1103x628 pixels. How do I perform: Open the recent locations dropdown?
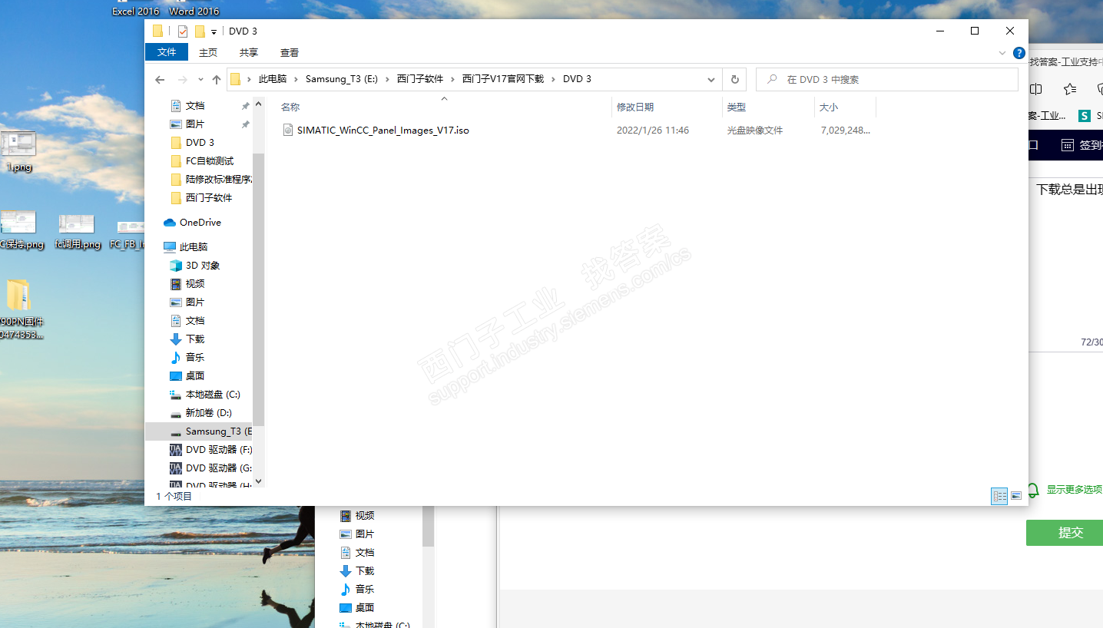pyautogui.click(x=200, y=80)
